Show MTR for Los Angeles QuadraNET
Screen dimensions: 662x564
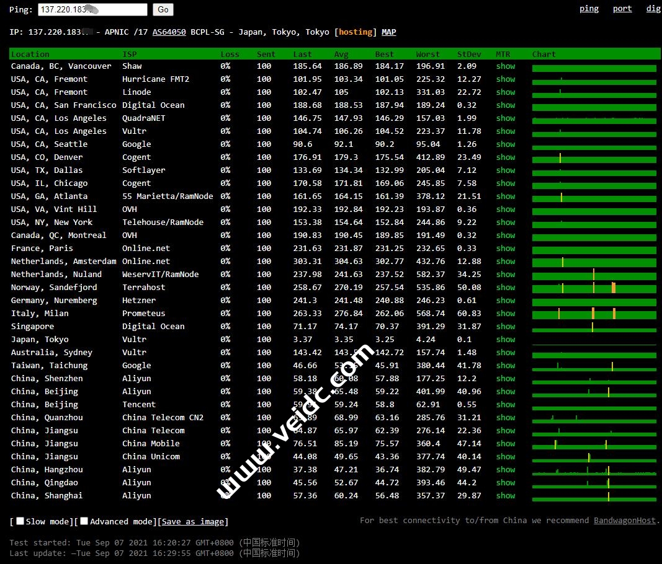tap(506, 118)
